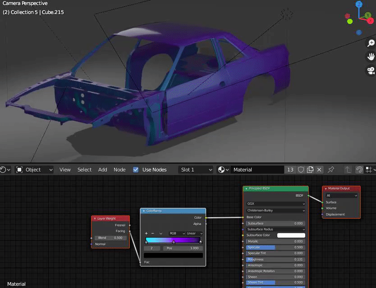This screenshot has width=376, height=288.
Task: Open the Object shader type dropdown
Action: coord(34,170)
